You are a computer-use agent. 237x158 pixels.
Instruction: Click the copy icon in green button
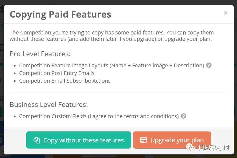[x=37, y=140]
